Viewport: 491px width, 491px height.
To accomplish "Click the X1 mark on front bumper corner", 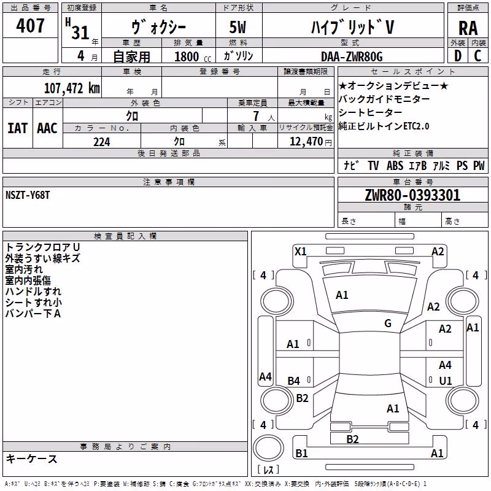I will coord(301,252).
